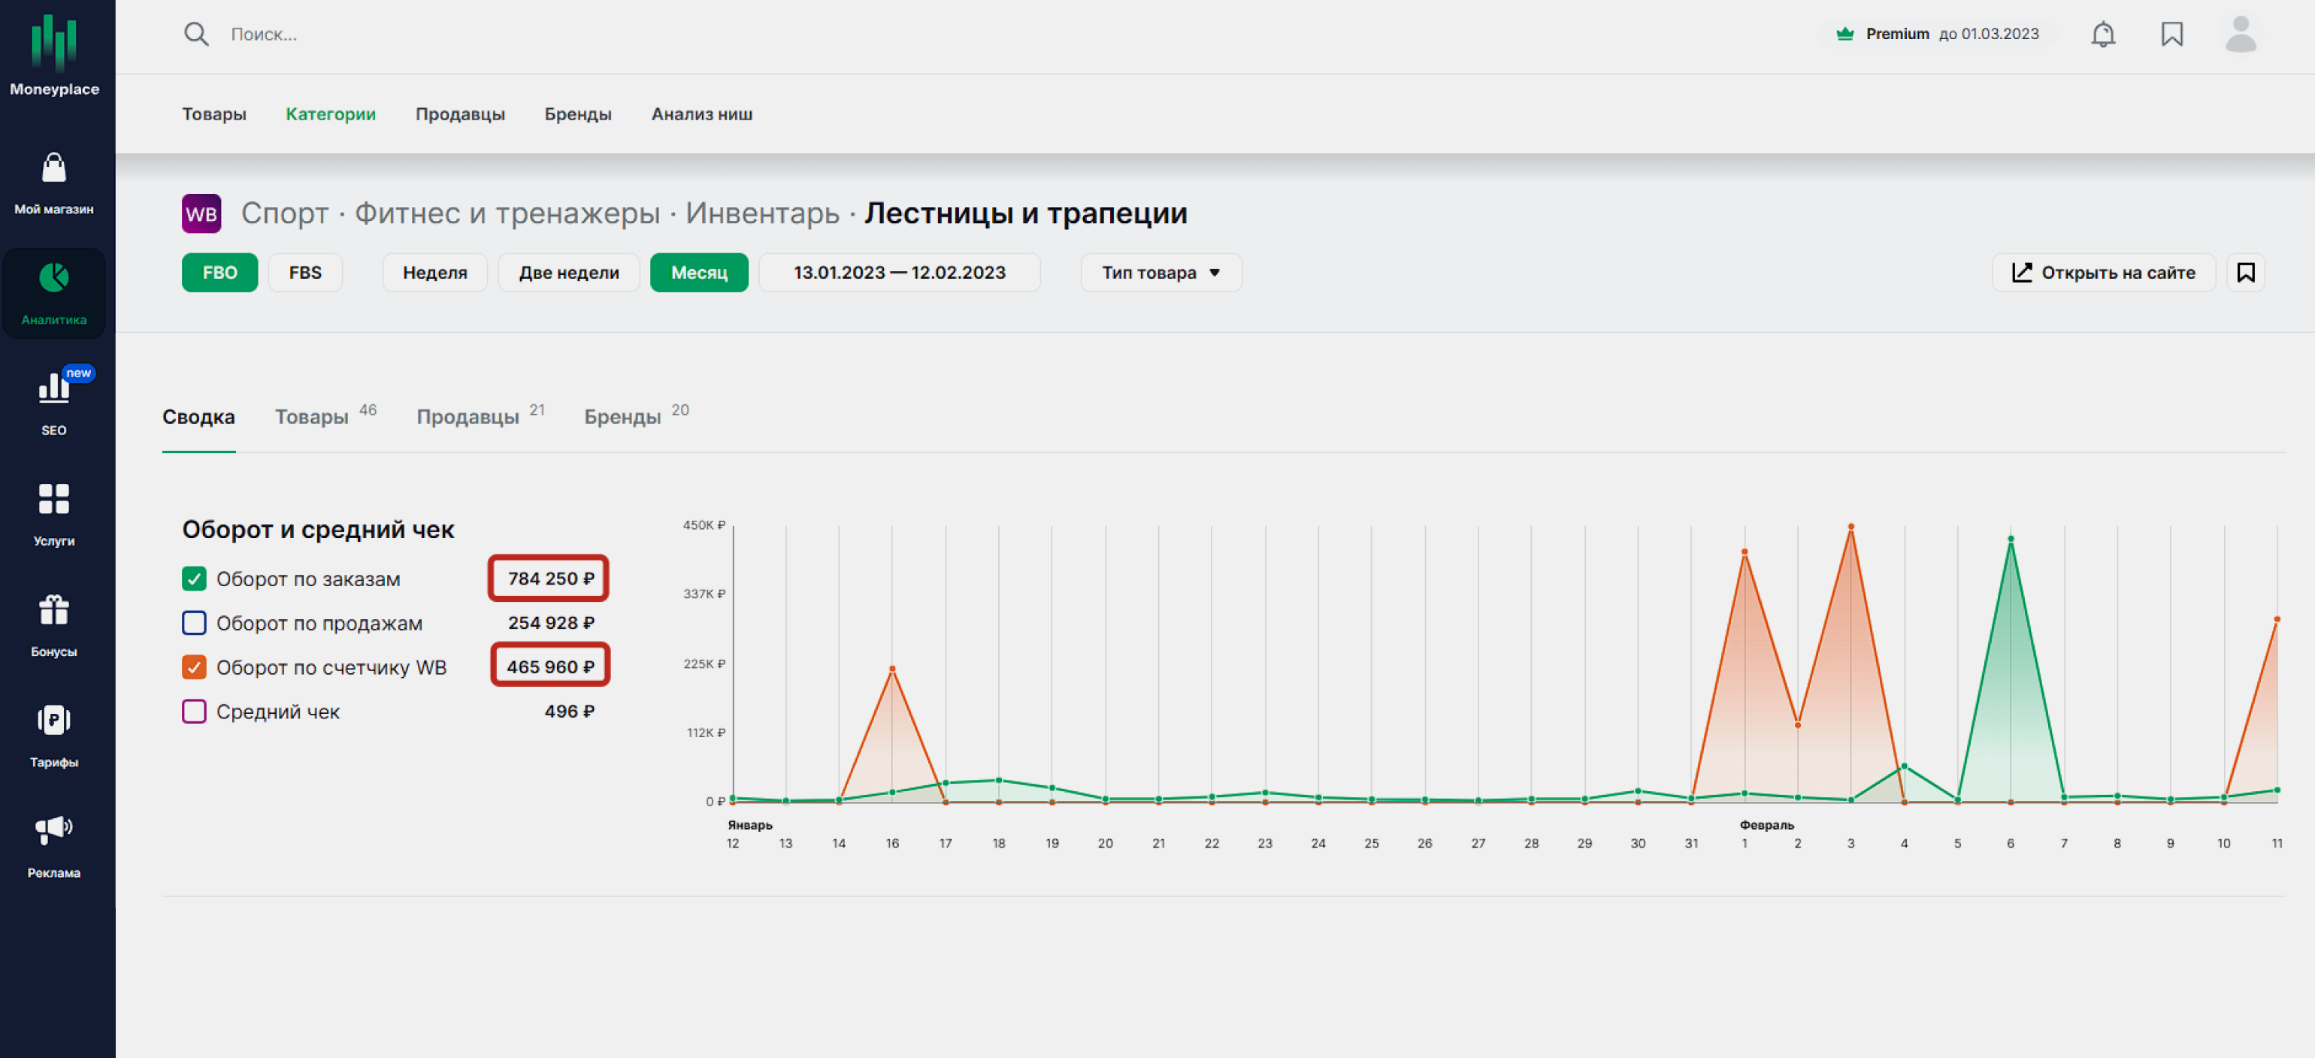Select the Месяц period
This screenshot has width=2315, height=1058.
coord(699,272)
